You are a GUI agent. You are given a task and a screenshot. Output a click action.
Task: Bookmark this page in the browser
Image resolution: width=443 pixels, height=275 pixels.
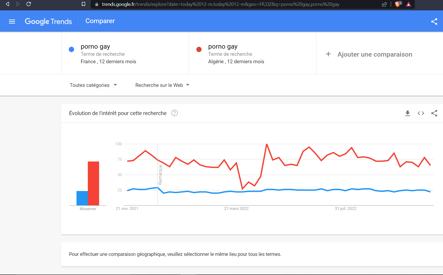tap(83, 4)
